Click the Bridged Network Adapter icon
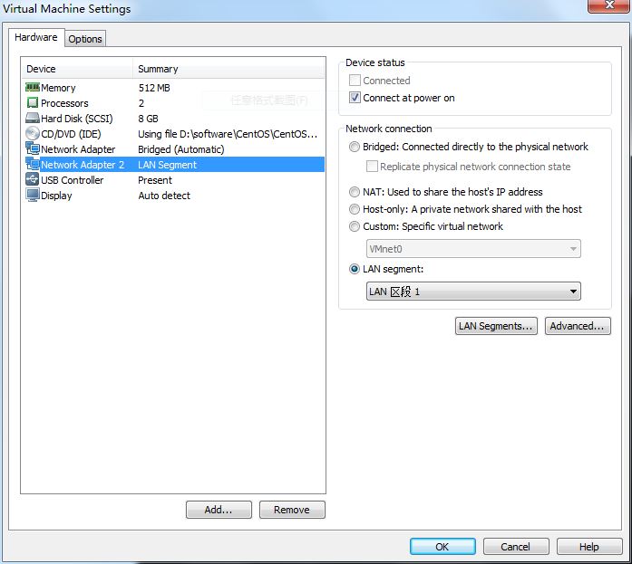The height and width of the screenshot is (564, 632). click(x=33, y=149)
